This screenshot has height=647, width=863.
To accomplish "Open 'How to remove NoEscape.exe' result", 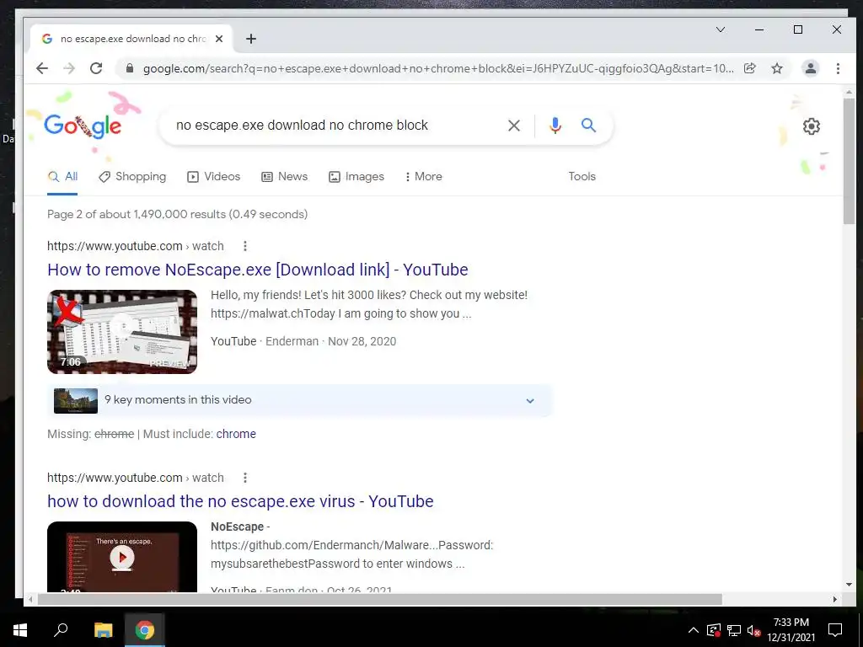I will [x=258, y=270].
